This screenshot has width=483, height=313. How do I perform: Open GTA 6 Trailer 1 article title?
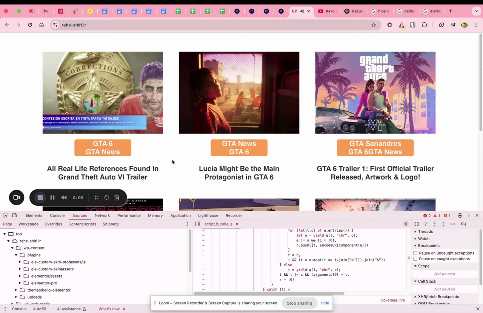(375, 173)
